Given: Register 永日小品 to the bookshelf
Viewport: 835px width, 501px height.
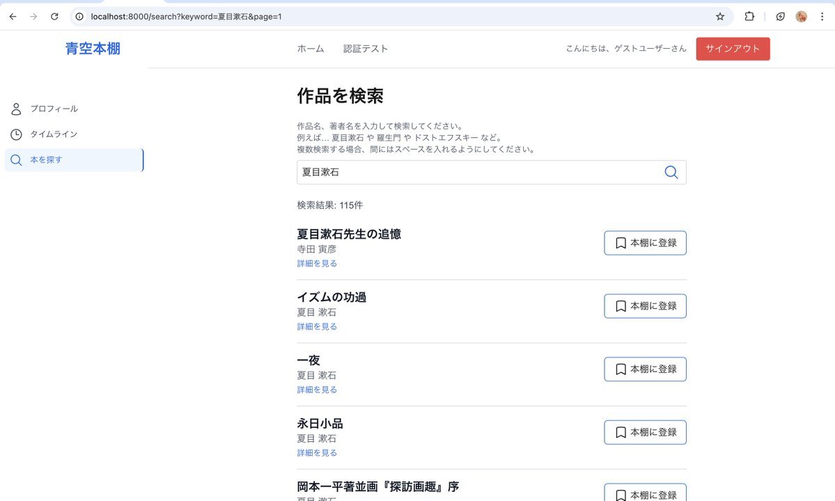Looking at the screenshot, I should [x=645, y=432].
